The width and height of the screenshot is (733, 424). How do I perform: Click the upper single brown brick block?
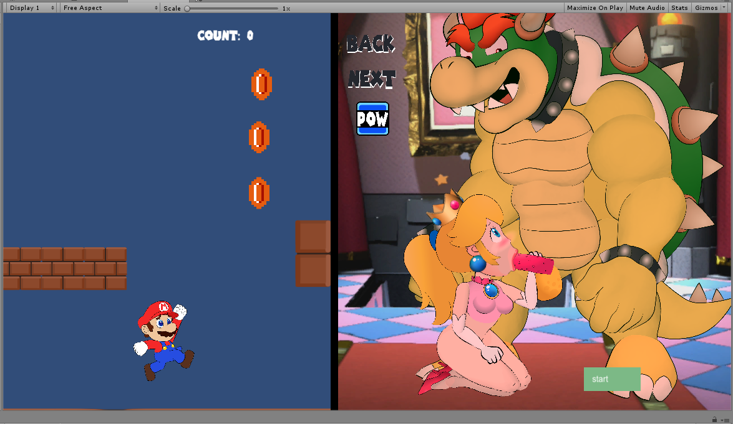[x=312, y=236]
